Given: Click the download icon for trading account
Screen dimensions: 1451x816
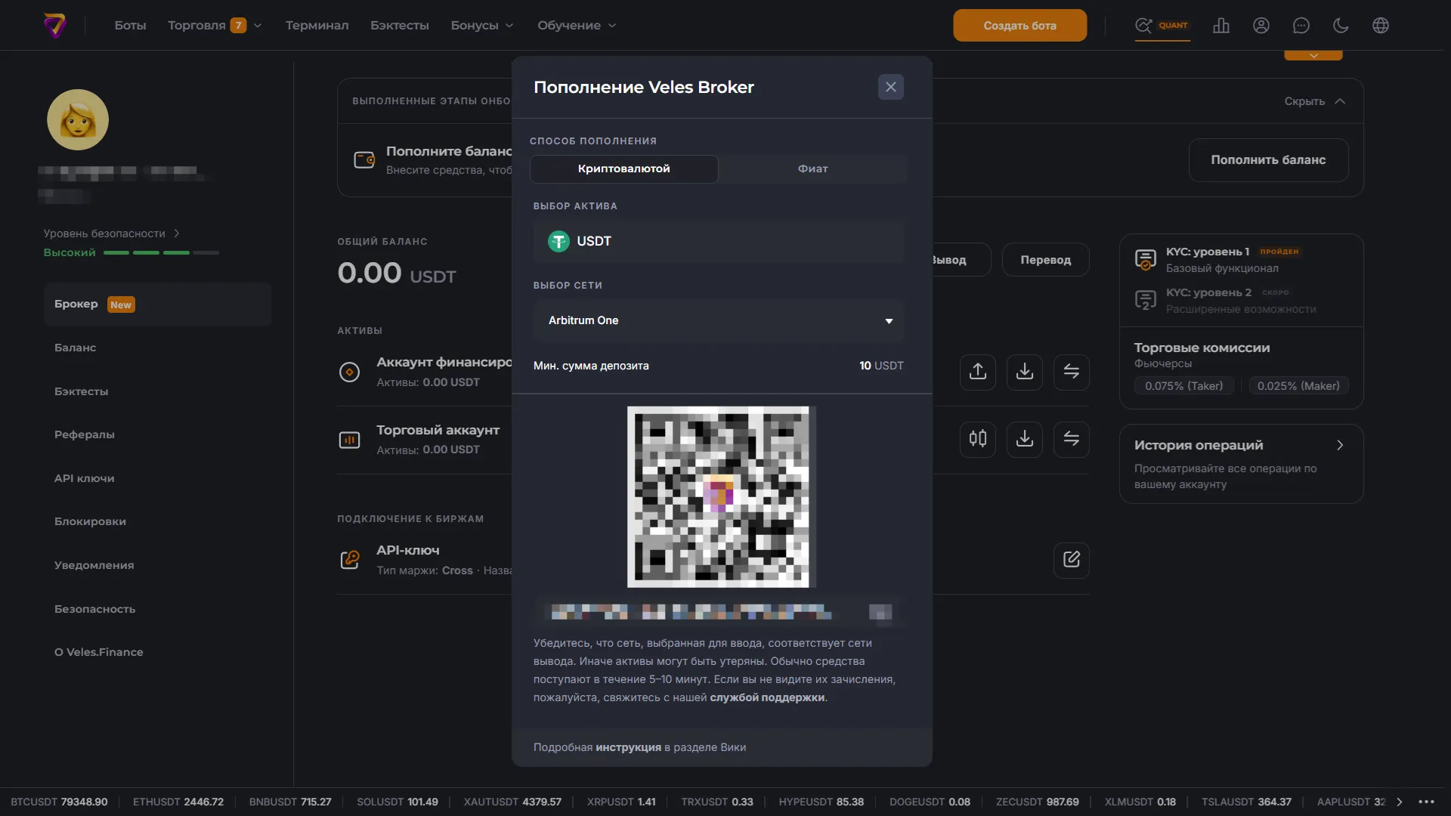Looking at the screenshot, I should coord(1025,439).
